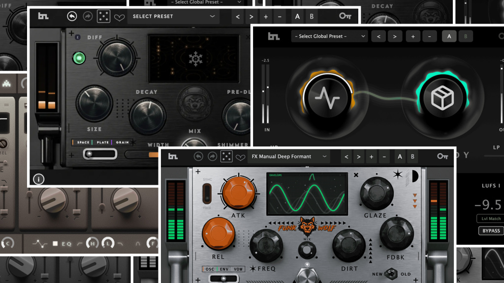Flip NEW/OLD switch in Funk Wolf
The width and height of the screenshot is (504, 283).
pos(391,274)
